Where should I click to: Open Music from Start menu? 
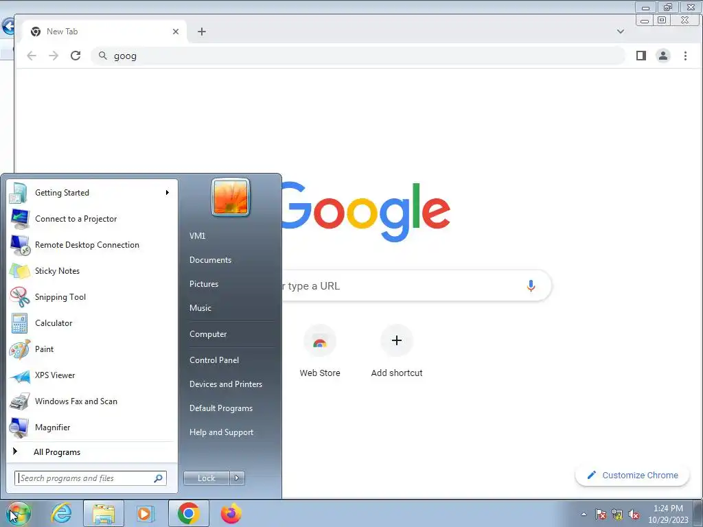click(200, 308)
